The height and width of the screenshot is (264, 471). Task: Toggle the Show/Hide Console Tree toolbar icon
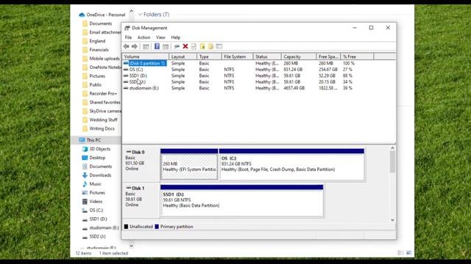(146, 46)
